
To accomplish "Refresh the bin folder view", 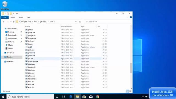I will click(80, 22).
